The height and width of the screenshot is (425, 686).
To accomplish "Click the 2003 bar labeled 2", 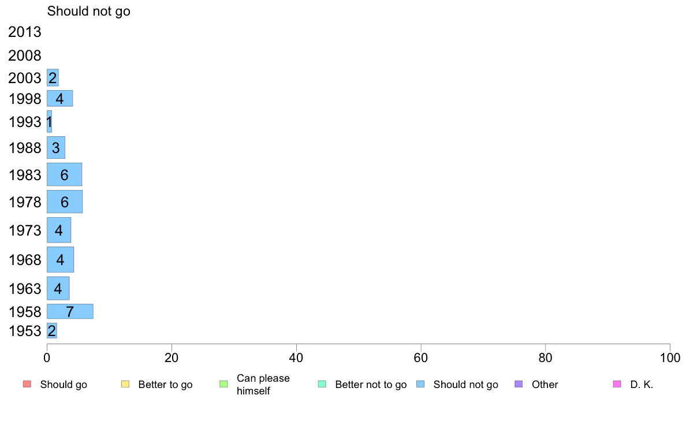I will pos(53,78).
